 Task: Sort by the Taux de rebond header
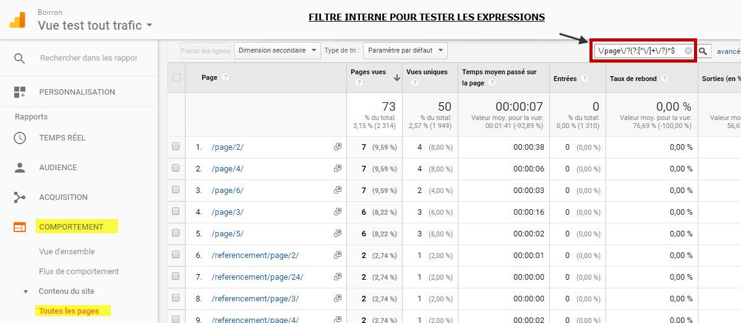[x=633, y=79]
